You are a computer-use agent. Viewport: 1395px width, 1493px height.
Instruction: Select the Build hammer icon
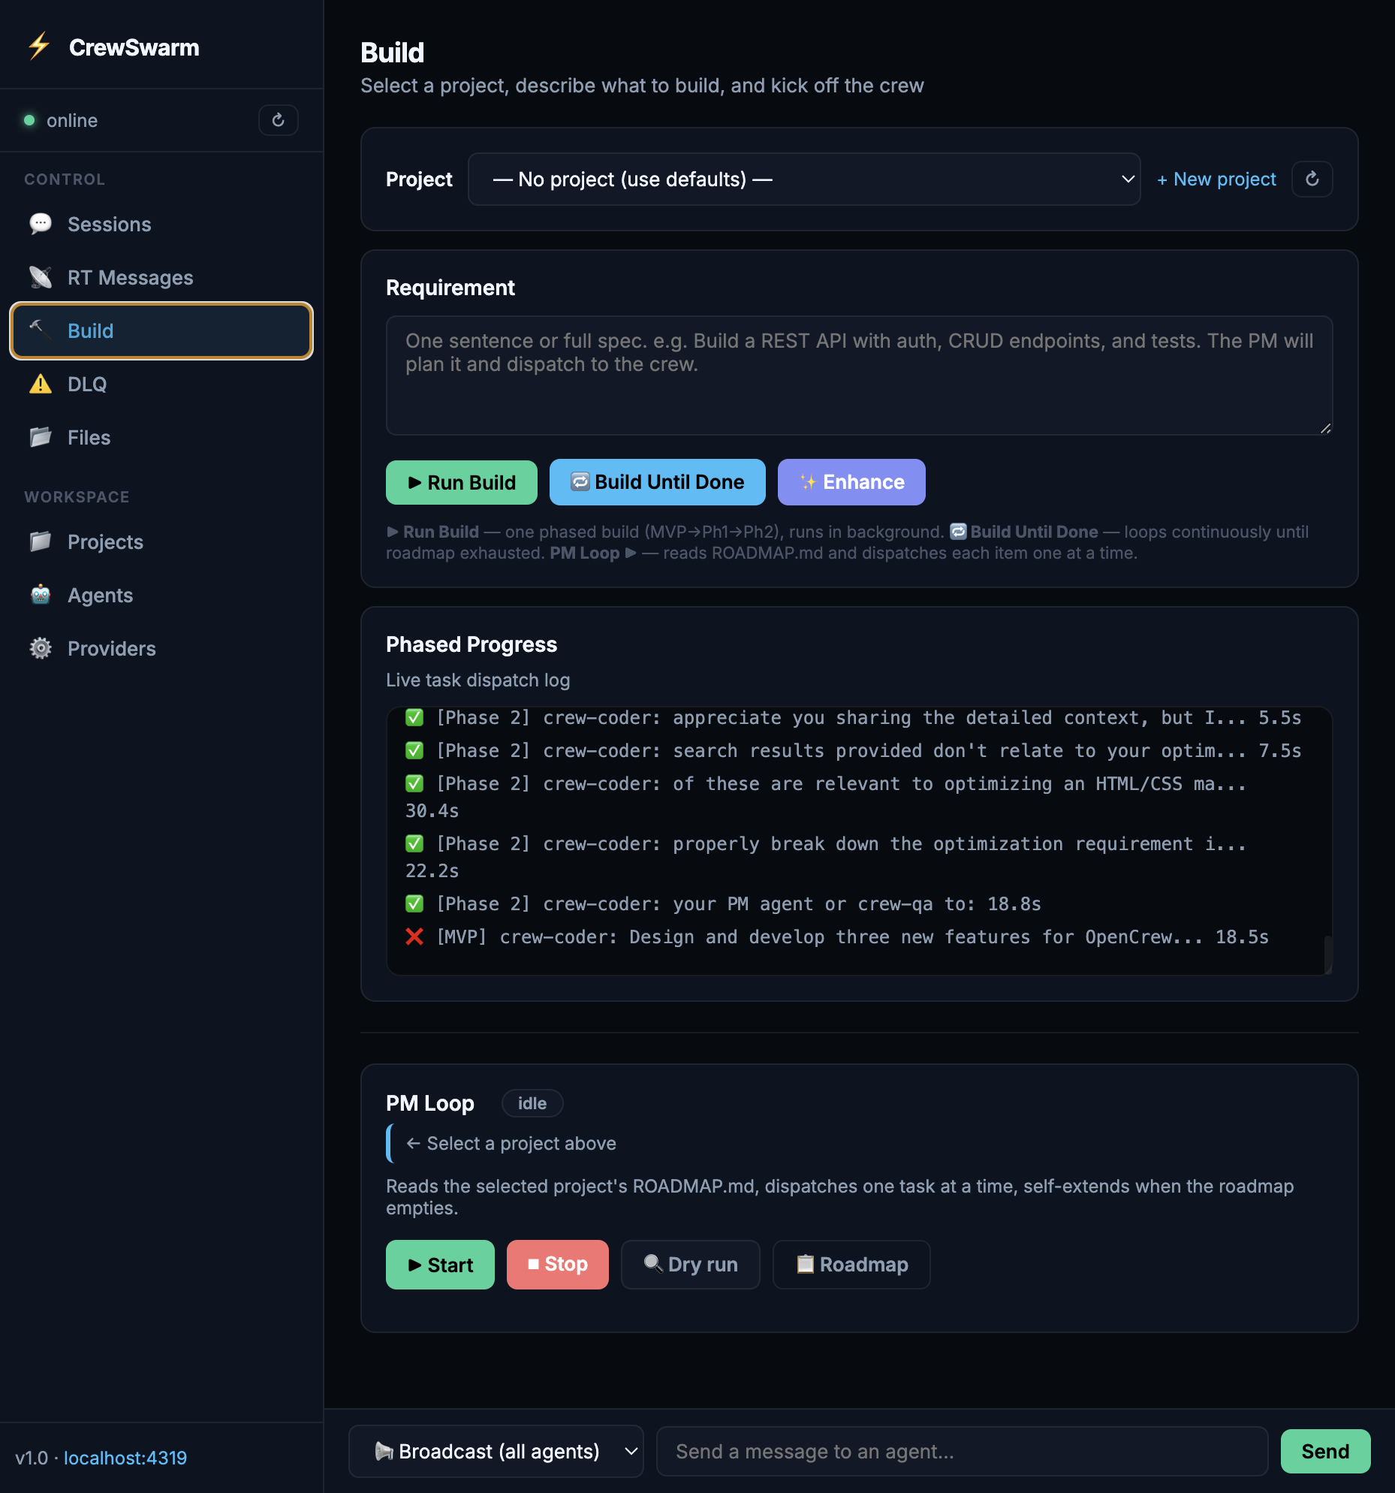[x=38, y=330]
